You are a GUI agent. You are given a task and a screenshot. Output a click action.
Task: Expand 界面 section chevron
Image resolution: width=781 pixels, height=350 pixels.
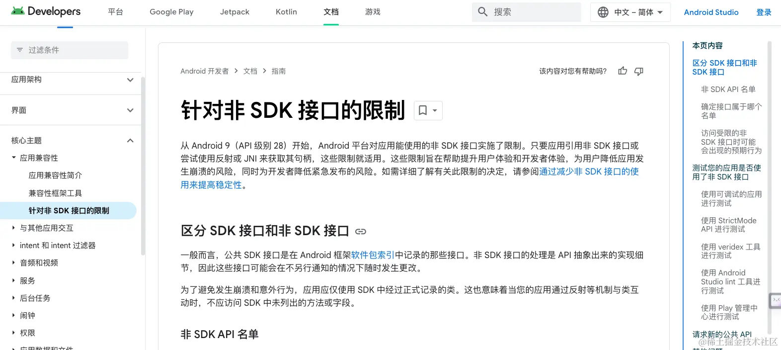click(130, 110)
